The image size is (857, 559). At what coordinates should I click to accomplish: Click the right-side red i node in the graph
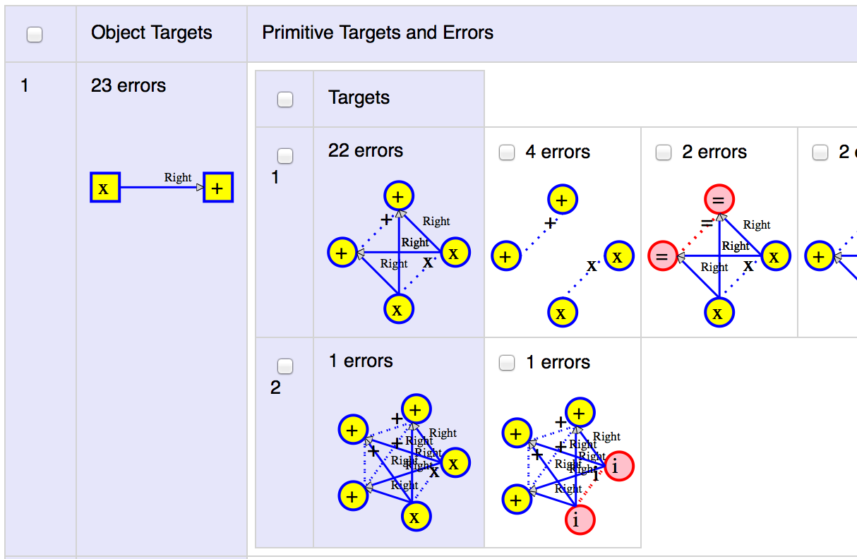point(619,466)
